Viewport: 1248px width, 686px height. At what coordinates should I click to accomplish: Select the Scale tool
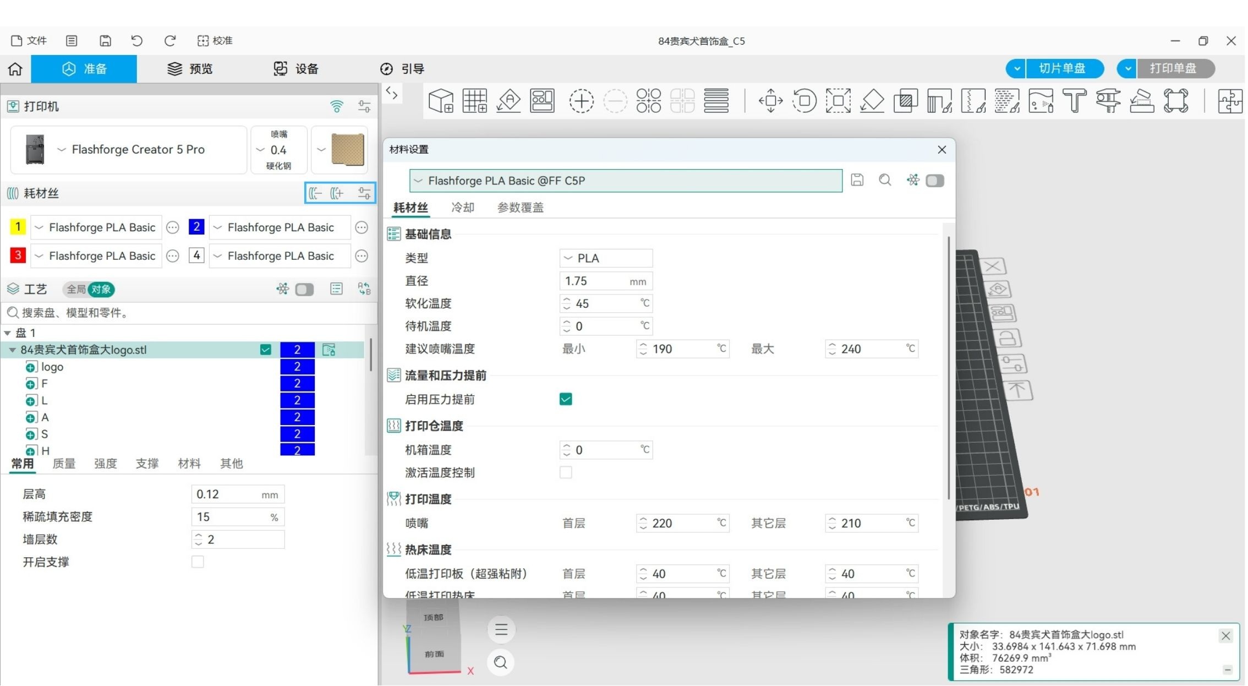click(838, 101)
